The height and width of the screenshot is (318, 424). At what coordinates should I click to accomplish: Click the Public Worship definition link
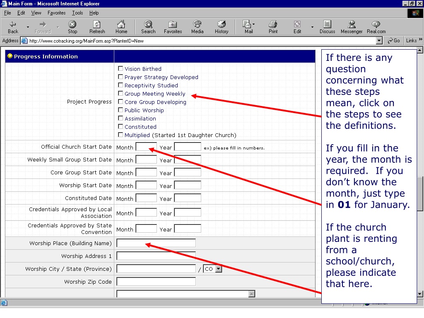(x=144, y=110)
